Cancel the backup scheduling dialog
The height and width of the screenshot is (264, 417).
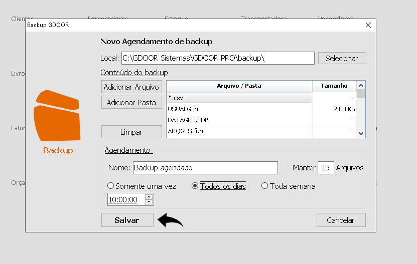(341, 220)
